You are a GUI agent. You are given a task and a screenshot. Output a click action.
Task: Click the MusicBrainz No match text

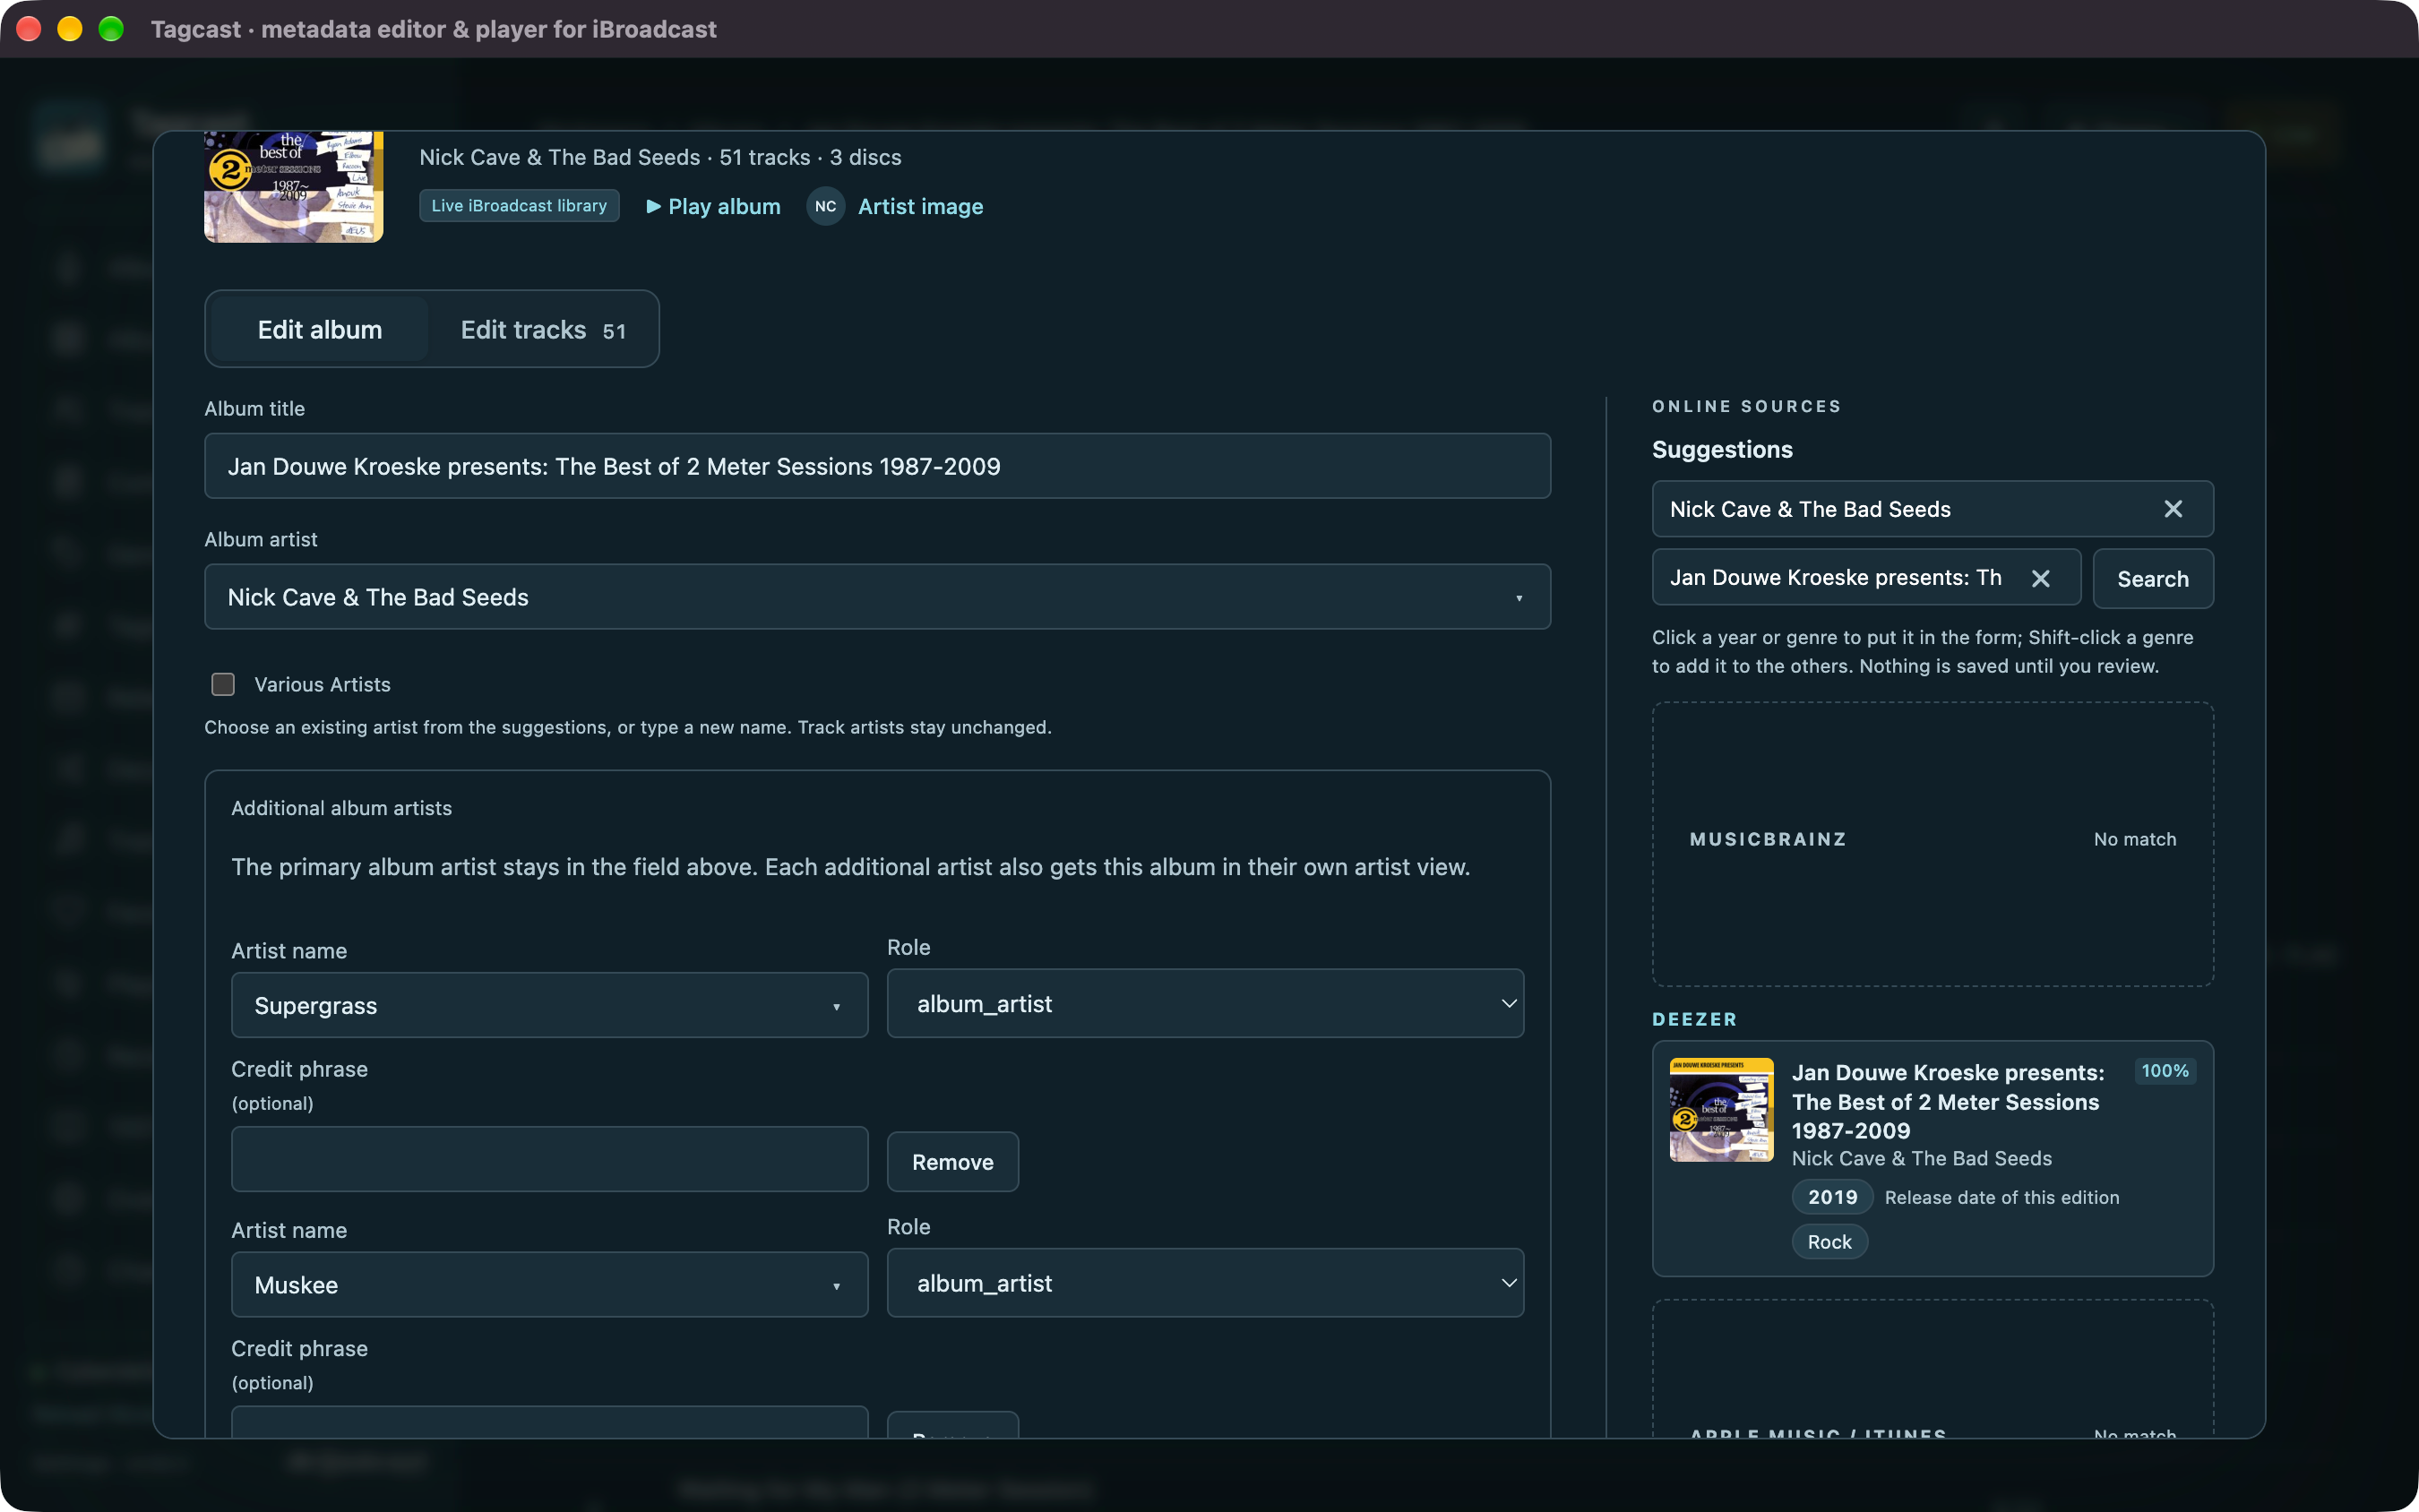[2135, 839]
